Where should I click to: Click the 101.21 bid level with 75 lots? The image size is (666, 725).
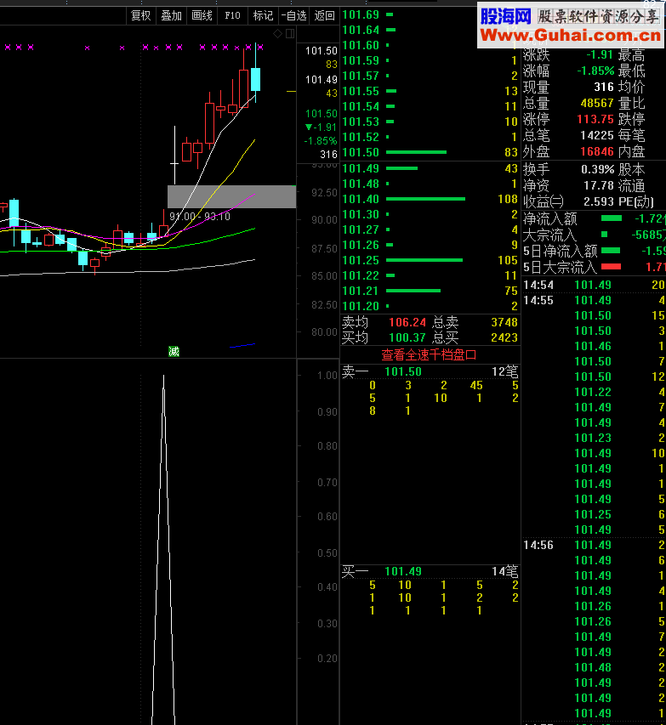tap(430, 291)
